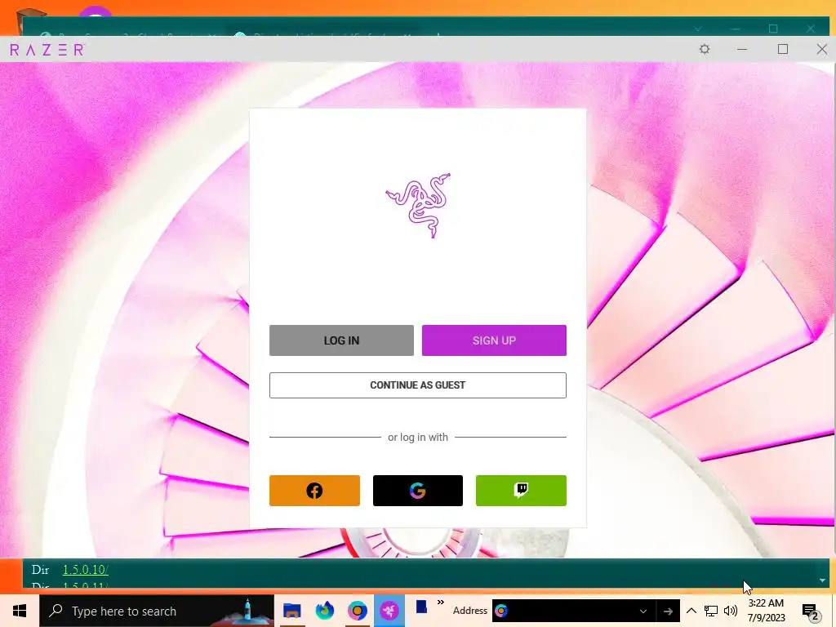This screenshot has height=627, width=836.
Task: Open the Address bar dropdown arrow
Action: tap(643, 611)
